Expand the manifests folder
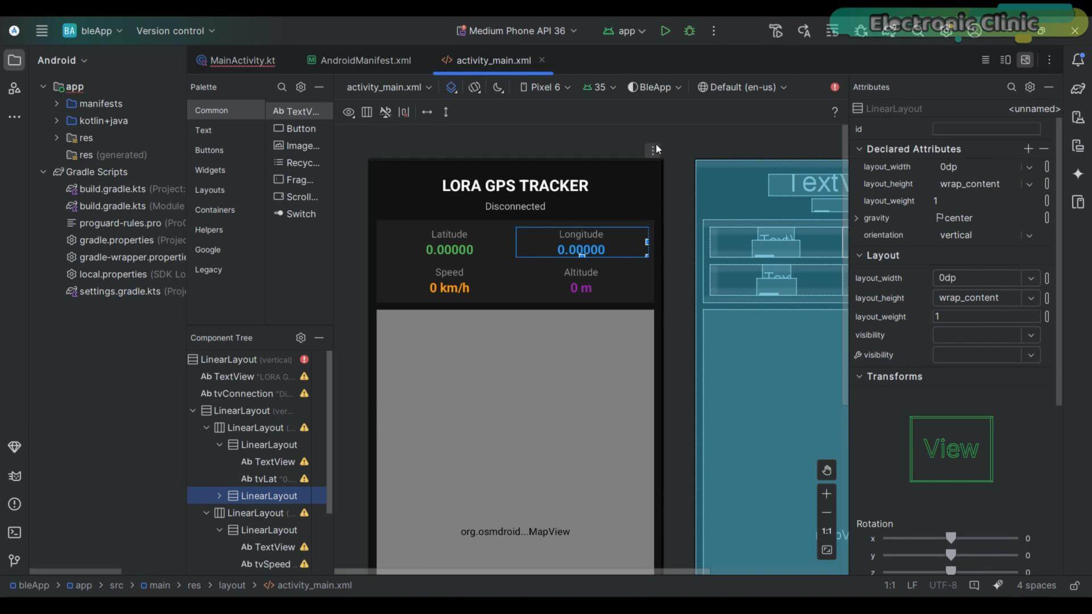This screenshot has height=614, width=1092. [56, 103]
